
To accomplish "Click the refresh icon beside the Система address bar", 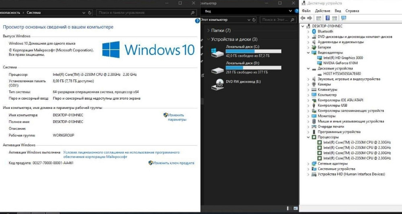I will (x=90, y=13).
